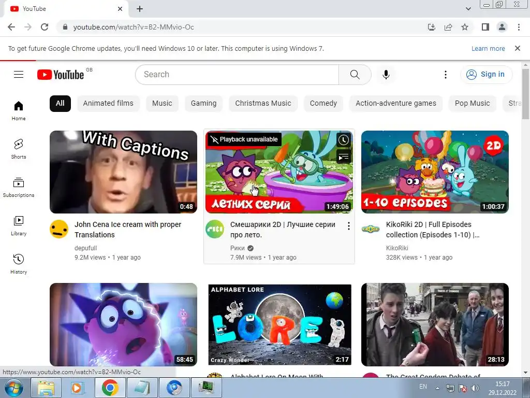Select Gaming filter chip
This screenshot has width=530, height=398.
pyautogui.click(x=203, y=103)
